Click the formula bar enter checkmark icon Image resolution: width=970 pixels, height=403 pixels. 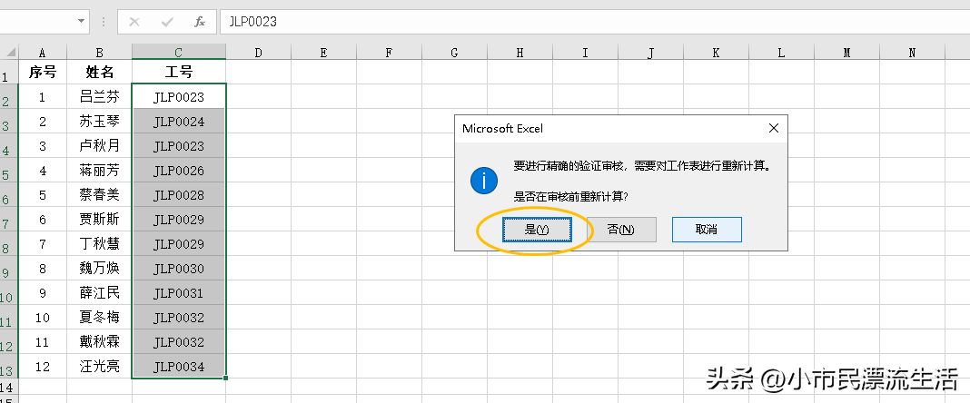point(166,22)
